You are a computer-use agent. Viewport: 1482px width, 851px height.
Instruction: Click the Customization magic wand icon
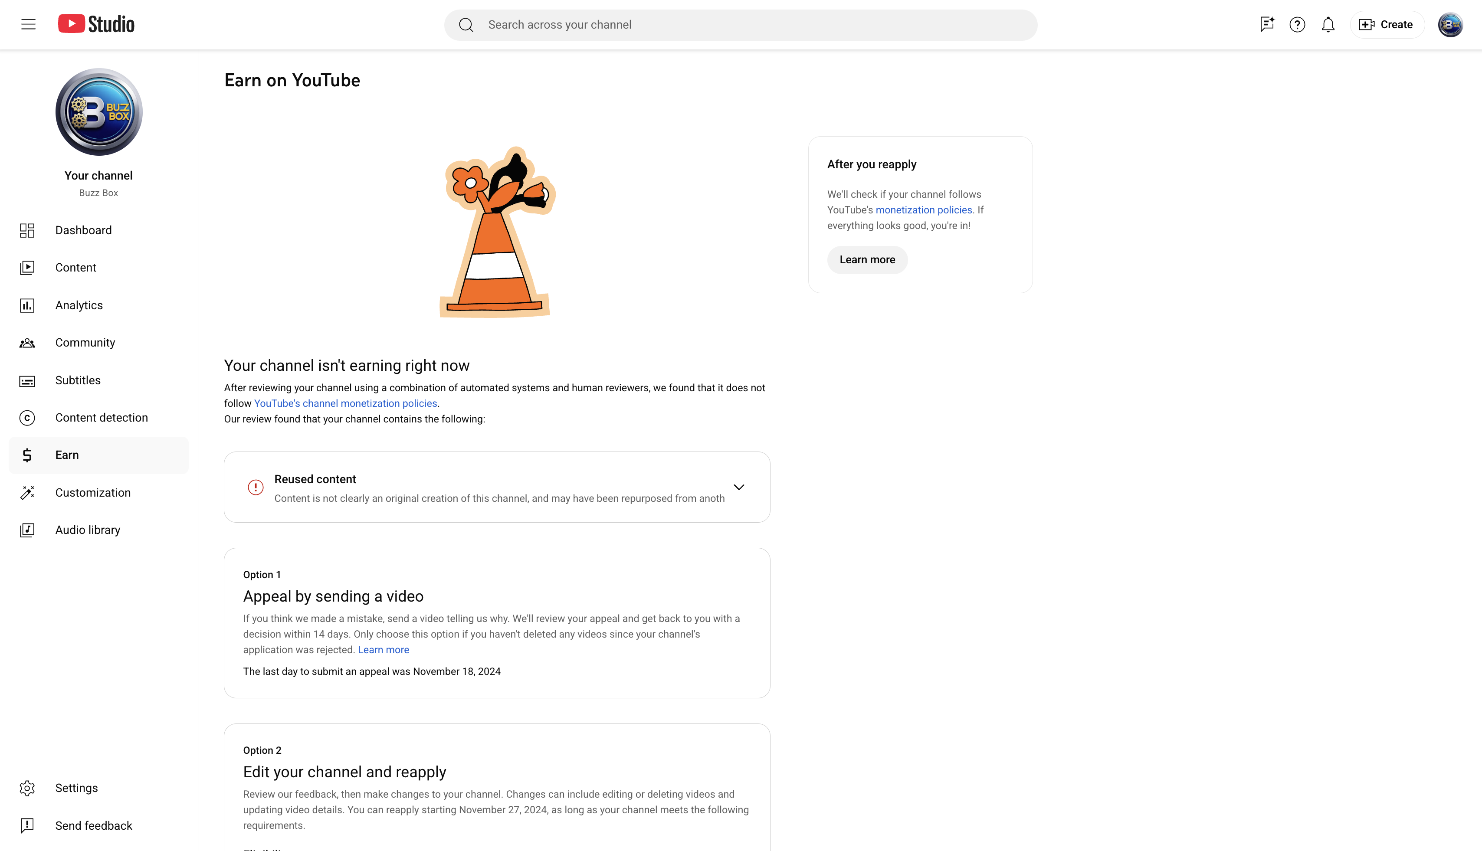(27, 493)
